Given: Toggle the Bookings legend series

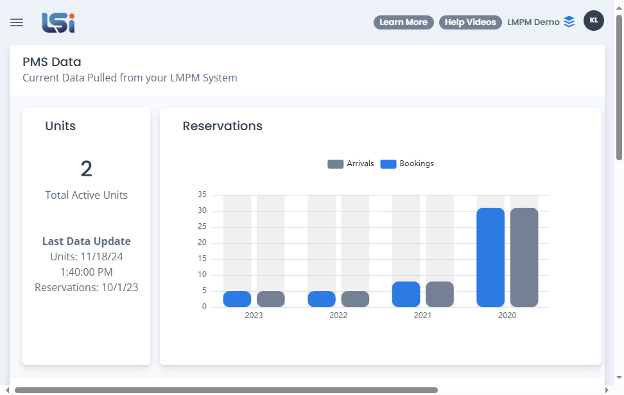Looking at the screenshot, I should pos(407,164).
